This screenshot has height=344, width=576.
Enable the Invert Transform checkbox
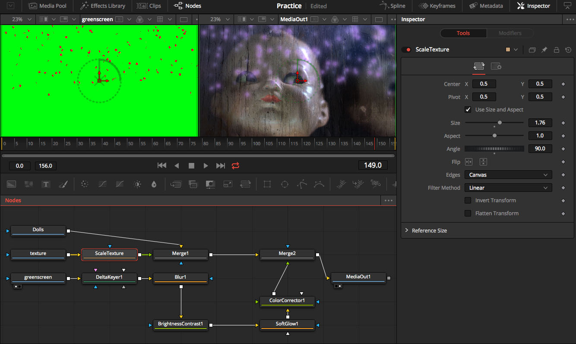[468, 200]
